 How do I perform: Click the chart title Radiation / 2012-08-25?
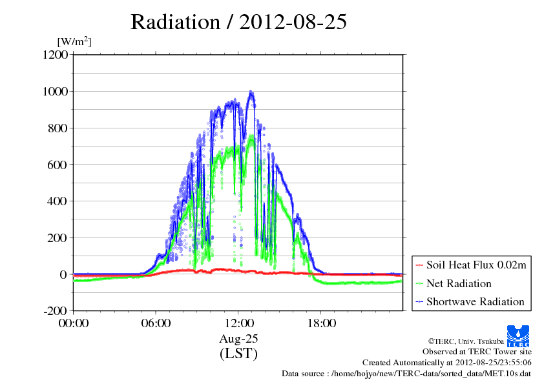(238, 22)
